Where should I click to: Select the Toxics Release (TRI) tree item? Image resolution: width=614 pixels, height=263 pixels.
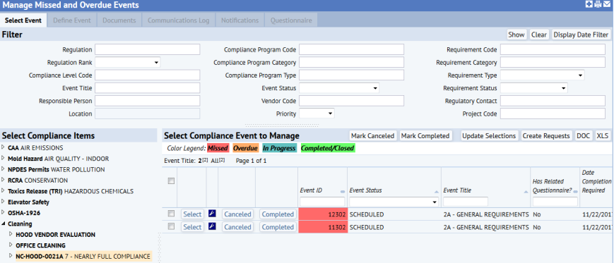click(x=71, y=191)
